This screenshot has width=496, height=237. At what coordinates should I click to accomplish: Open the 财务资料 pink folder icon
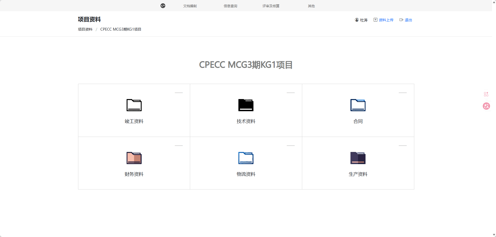point(134,158)
